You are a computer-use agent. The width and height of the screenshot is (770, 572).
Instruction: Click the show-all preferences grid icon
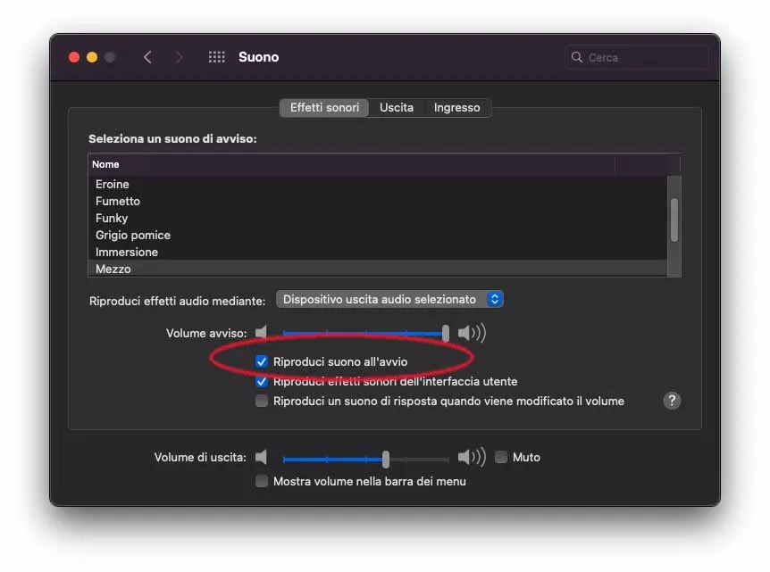216,56
